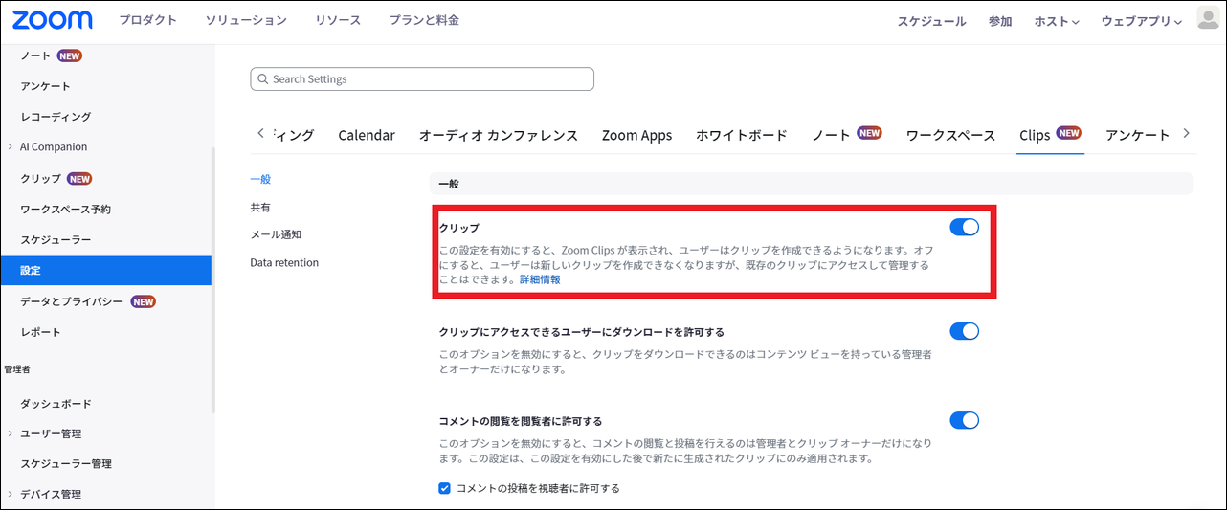Viewport: 1227px width, 510px height.
Task: Open the user profile avatar
Action: point(1210,19)
